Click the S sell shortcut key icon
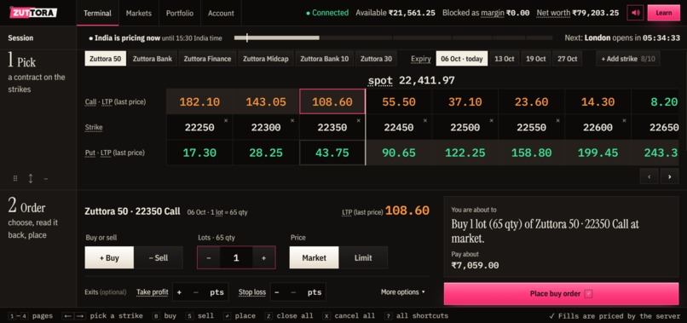The height and width of the screenshot is (323, 687). (x=190, y=316)
